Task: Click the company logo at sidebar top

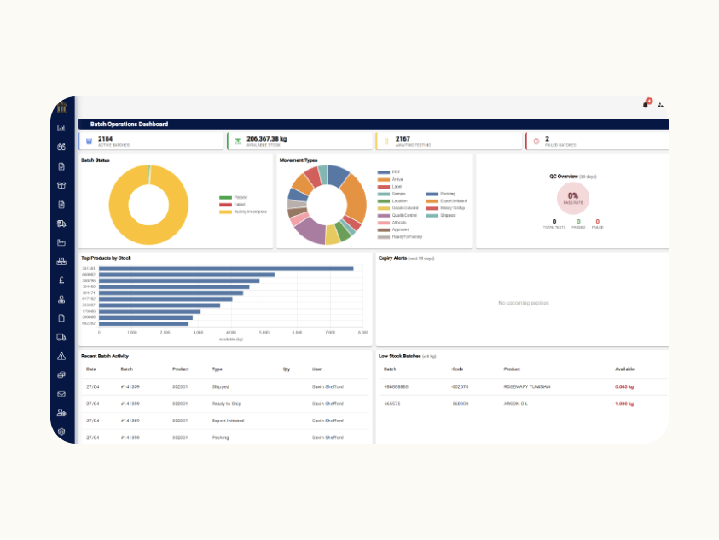Action: [x=61, y=107]
